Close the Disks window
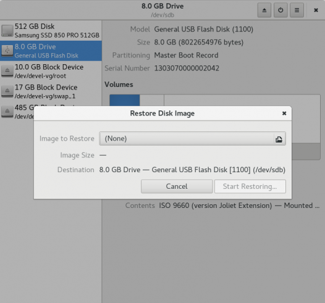Image resolution: width=325 pixels, height=303 pixels. [316, 10]
